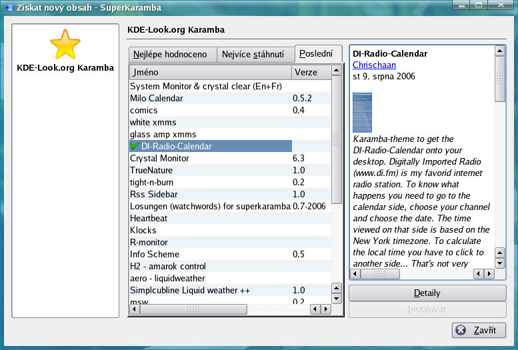
Task: Close dialog with the Zavřít button
Action: [x=479, y=330]
